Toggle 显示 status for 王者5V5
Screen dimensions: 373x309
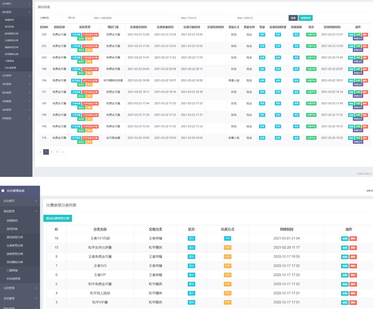pos(191,266)
